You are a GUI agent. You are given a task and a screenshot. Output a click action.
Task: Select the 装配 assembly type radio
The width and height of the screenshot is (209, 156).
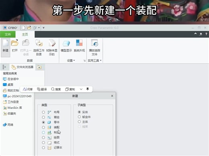pos(43,127)
